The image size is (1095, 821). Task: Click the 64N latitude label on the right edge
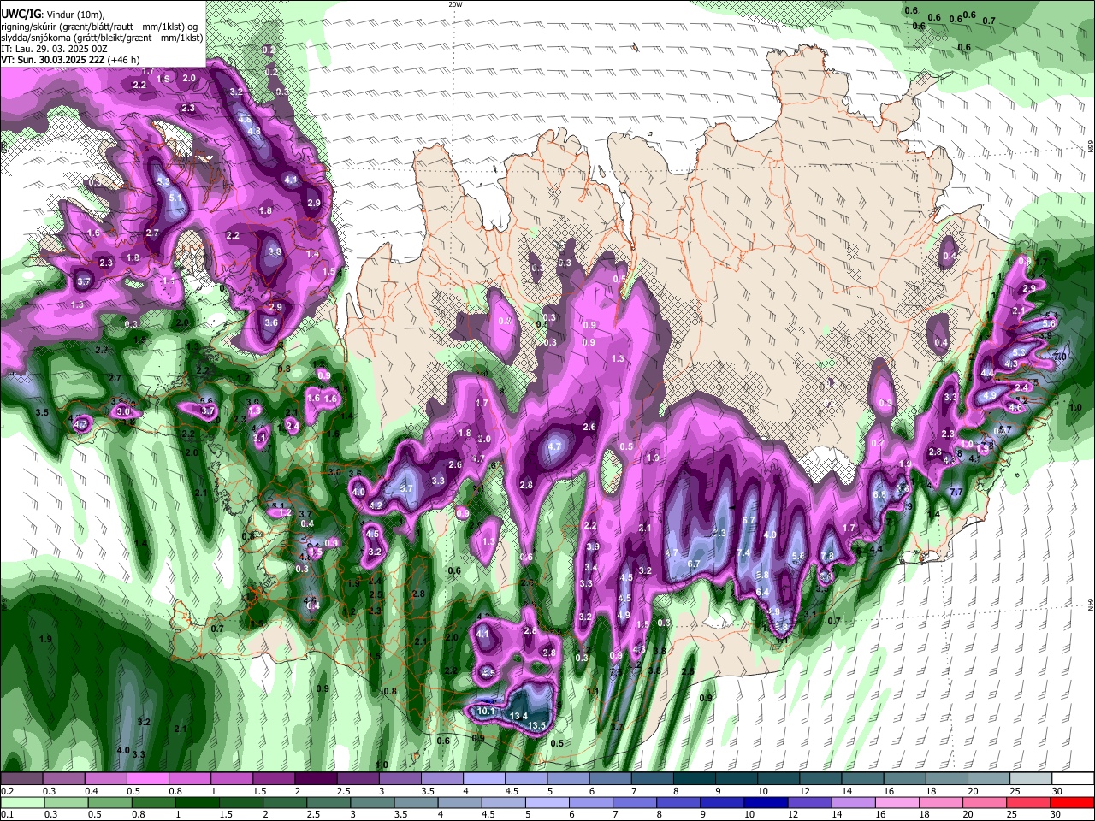pyautogui.click(x=1091, y=605)
